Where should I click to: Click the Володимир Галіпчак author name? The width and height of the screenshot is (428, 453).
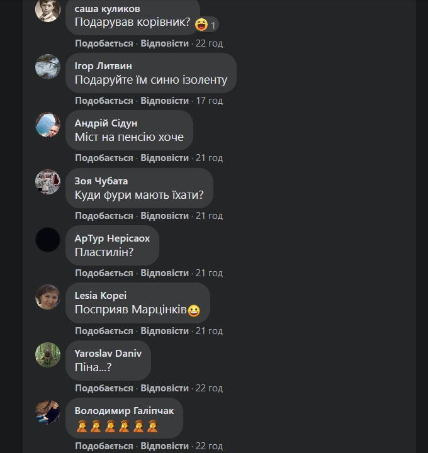pos(124,411)
